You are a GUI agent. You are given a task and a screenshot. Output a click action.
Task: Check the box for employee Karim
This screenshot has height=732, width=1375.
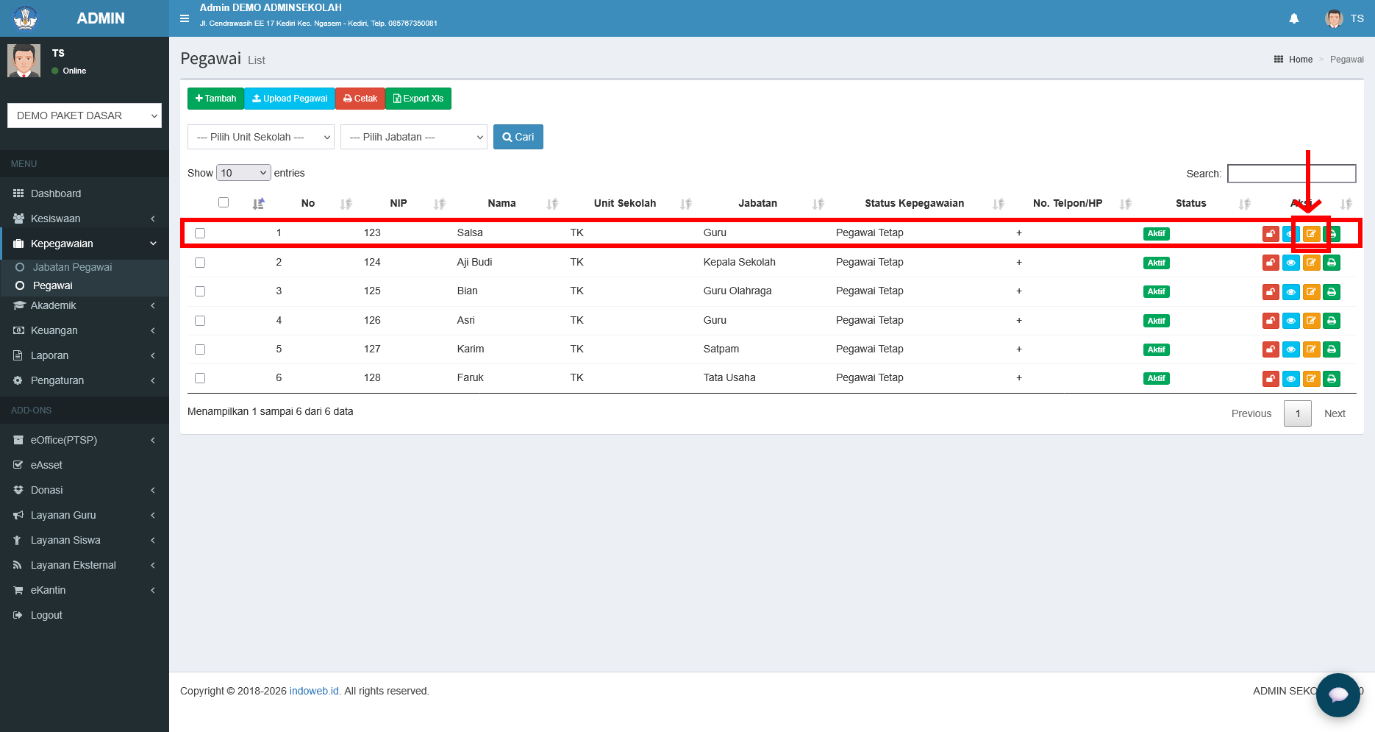(200, 349)
